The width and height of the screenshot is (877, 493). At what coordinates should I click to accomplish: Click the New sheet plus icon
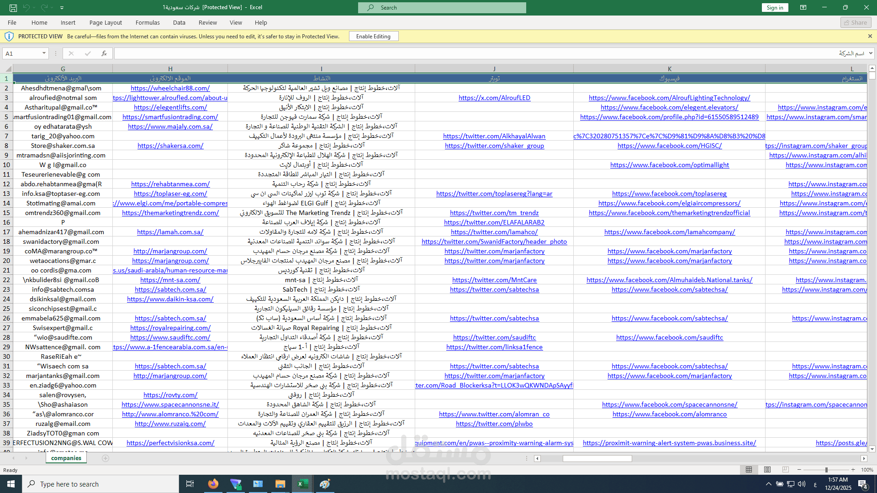tap(106, 458)
